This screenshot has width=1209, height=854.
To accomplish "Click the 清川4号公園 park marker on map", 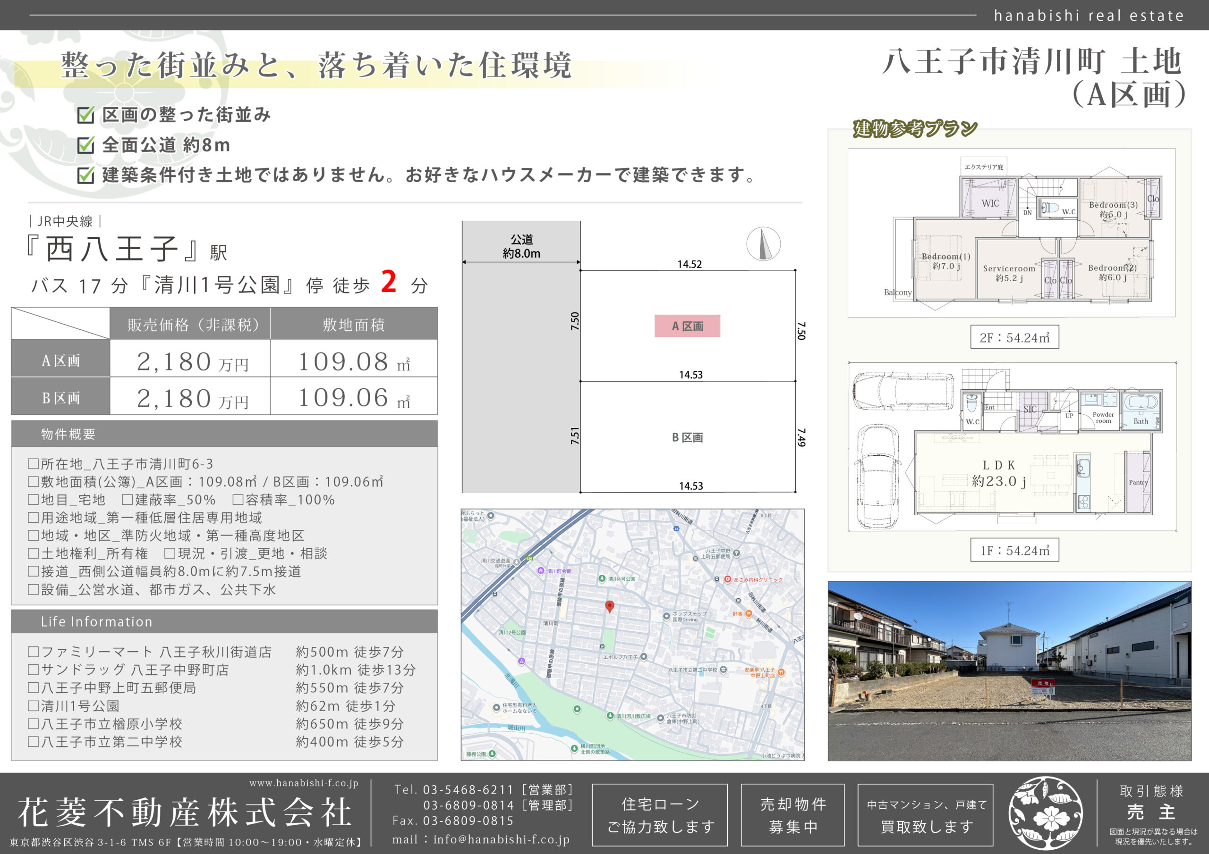I will tap(602, 579).
